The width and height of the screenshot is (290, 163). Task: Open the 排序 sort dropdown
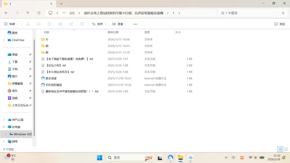pos(99,24)
